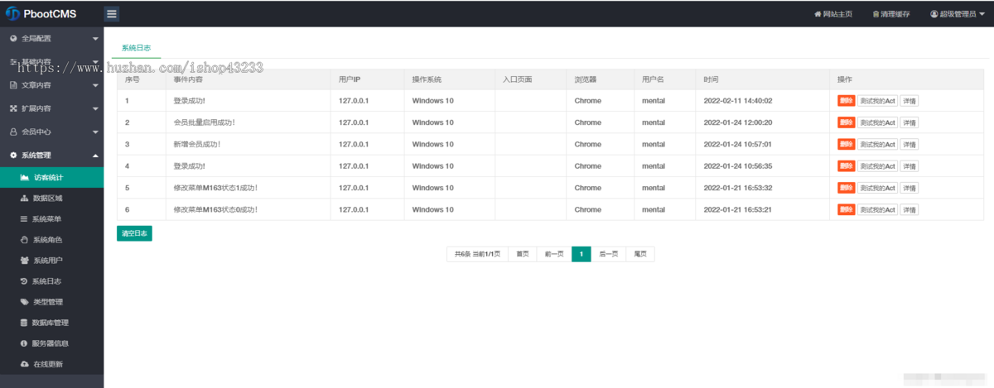Expand the 扩展内容 sidebar menu

click(51, 108)
